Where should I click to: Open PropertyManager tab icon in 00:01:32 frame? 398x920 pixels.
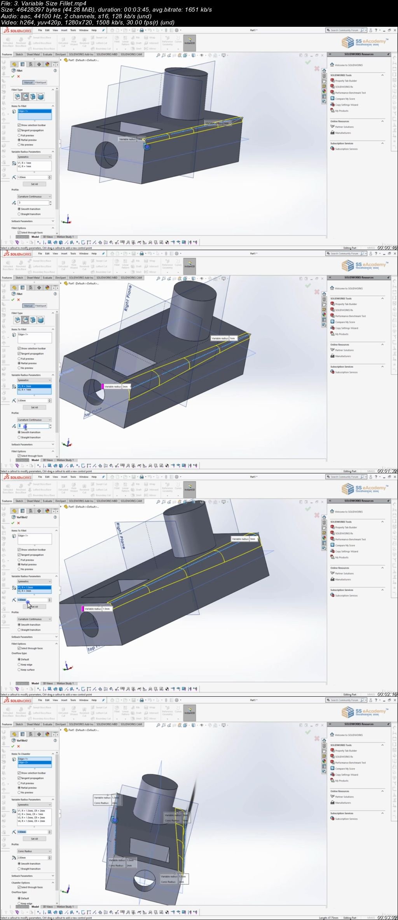click(23, 288)
